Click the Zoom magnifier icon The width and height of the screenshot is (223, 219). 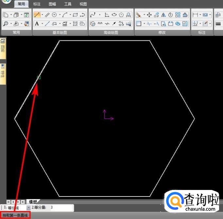(x=6, y=24)
